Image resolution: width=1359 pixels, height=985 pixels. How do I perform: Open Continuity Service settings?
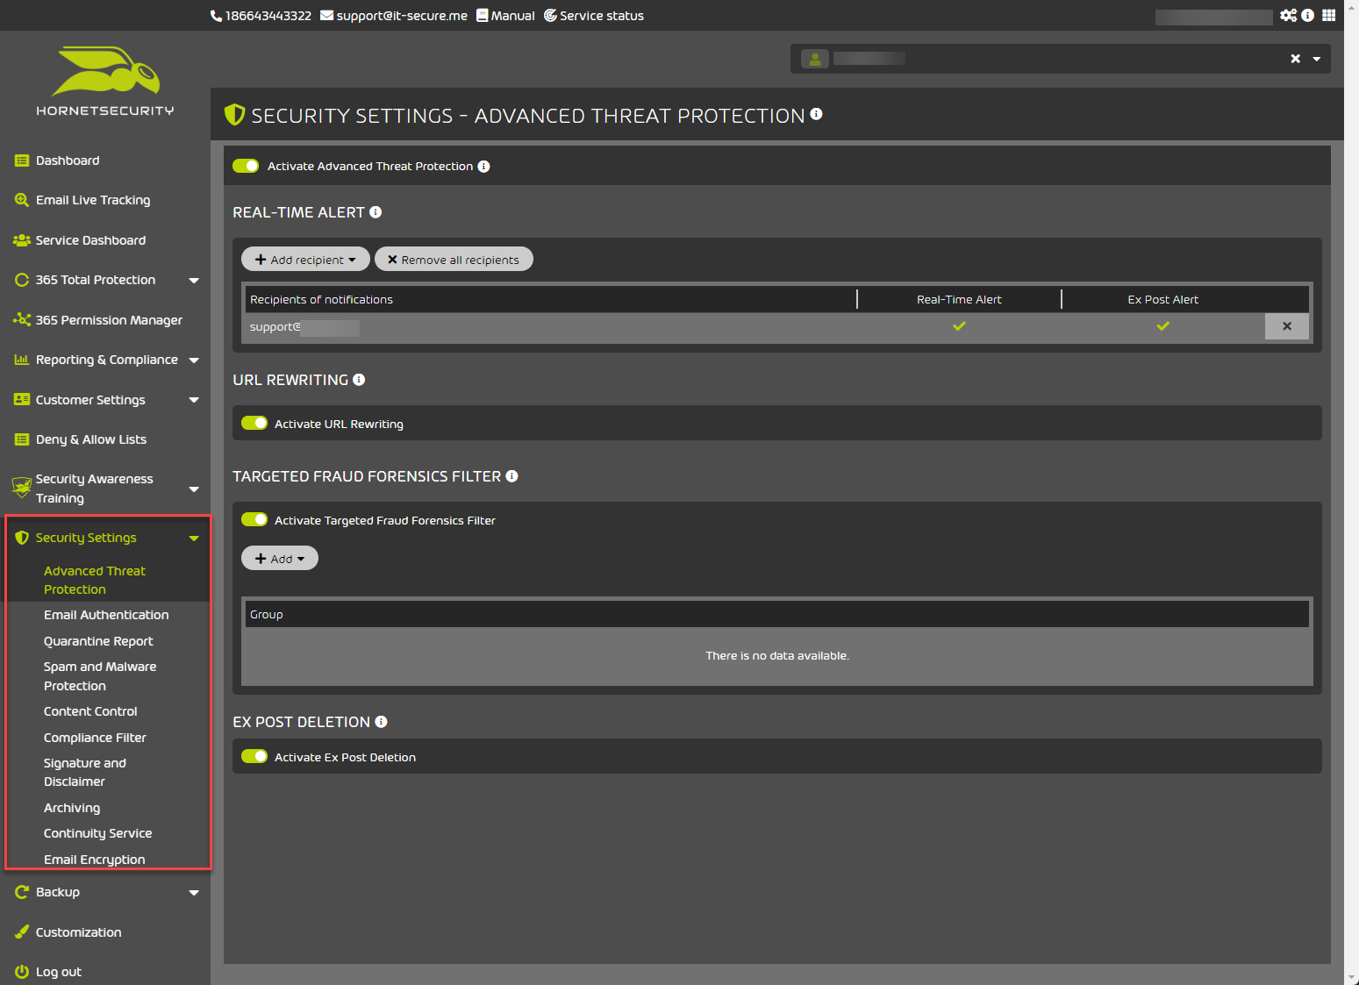97,833
